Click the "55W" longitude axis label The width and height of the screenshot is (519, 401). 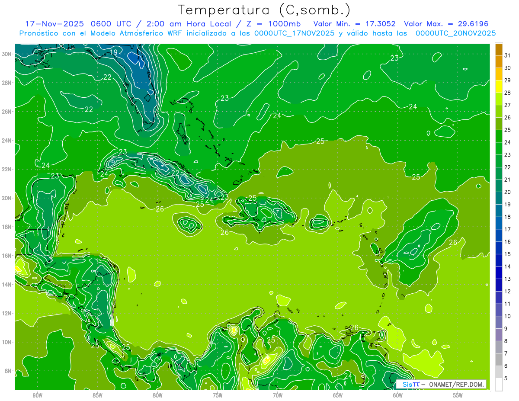click(458, 395)
